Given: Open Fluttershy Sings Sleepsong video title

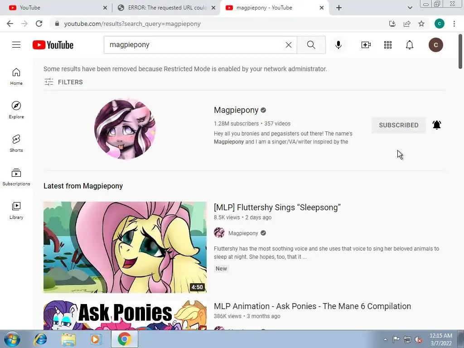Looking at the screenshot, I should click(x=277, y=207).
